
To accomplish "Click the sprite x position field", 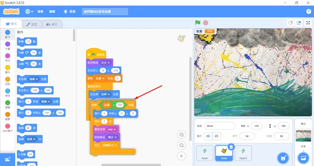I will coord(256,126).
